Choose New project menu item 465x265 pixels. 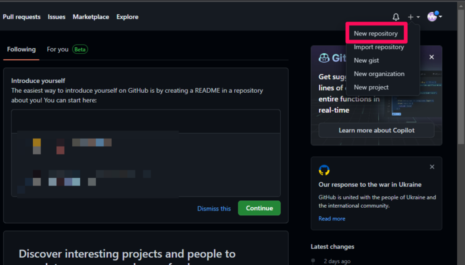pyautogui.click(x=371, y=87)
